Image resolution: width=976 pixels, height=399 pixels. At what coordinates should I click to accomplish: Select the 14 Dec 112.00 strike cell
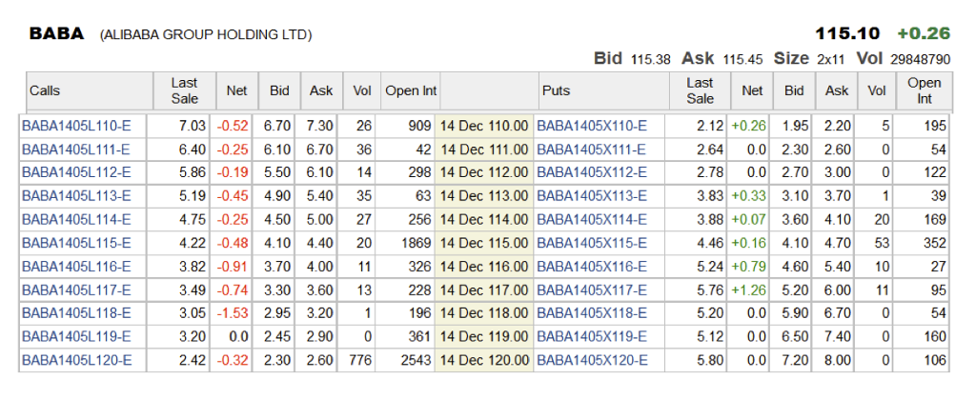(484, 172)
